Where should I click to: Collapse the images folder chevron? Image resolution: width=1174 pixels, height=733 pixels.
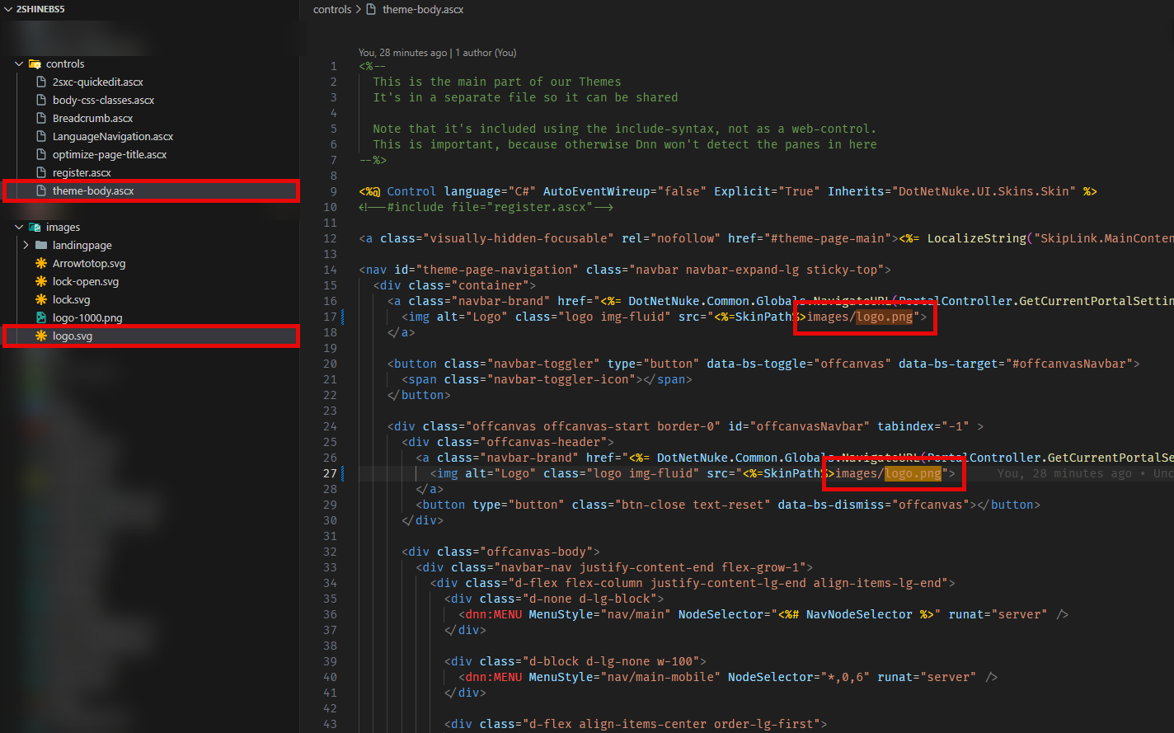coord(19,228)
